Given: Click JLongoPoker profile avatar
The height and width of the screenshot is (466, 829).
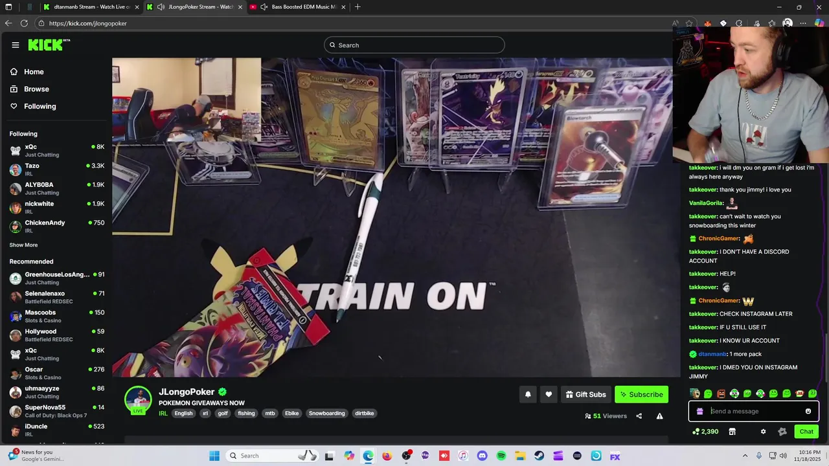Looking at the screenshot, I should pos(138,399).
